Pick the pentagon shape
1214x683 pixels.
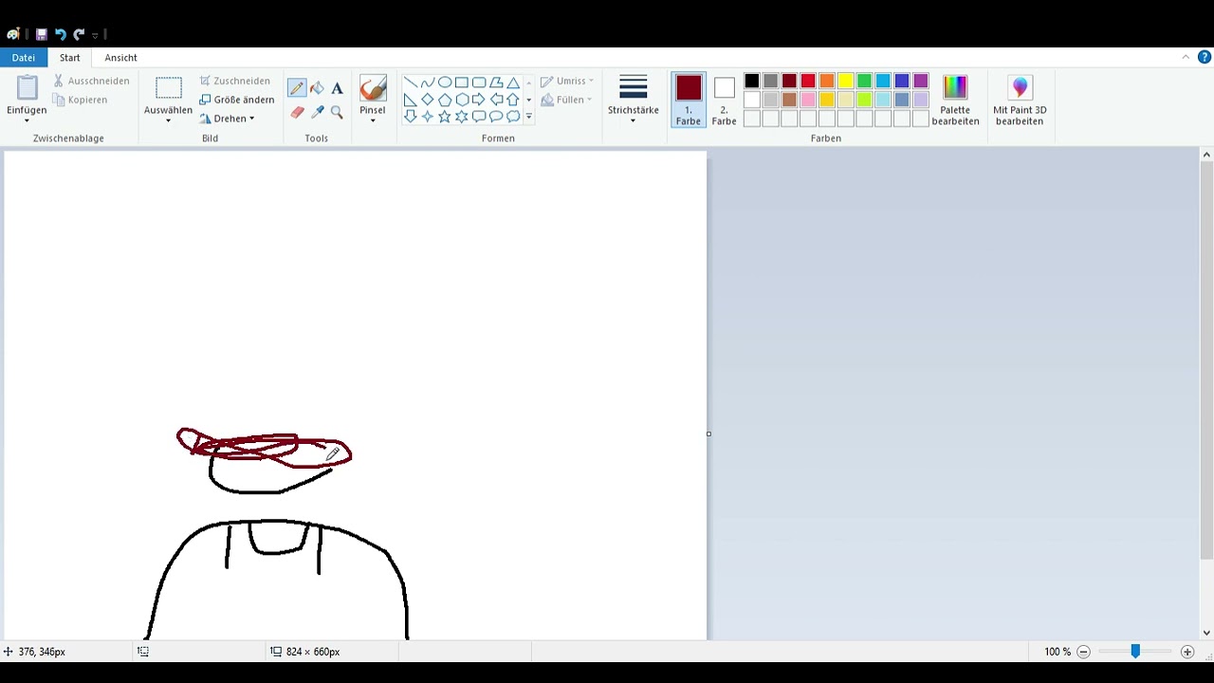click(x=444, y=100)
